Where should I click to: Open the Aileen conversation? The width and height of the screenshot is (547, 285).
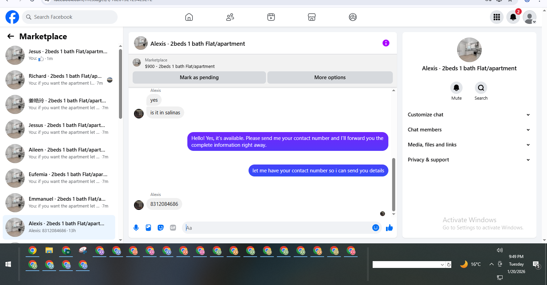pos(59,154)
